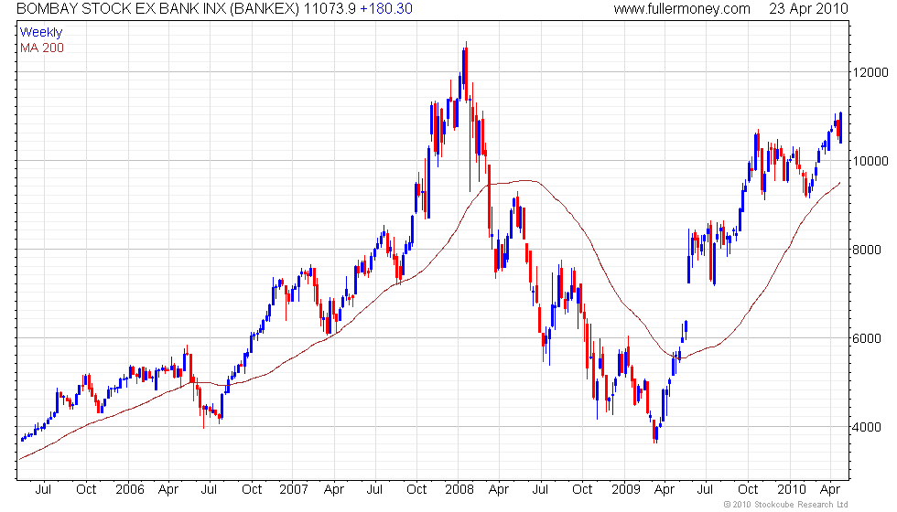Select the 2006 year label on time axis
Viewport: 897px width, 512px height.
[x=130, y=489]
